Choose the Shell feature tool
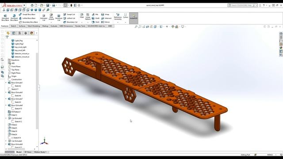This screenshot has width=283, height=159. (x=96, y=22)
